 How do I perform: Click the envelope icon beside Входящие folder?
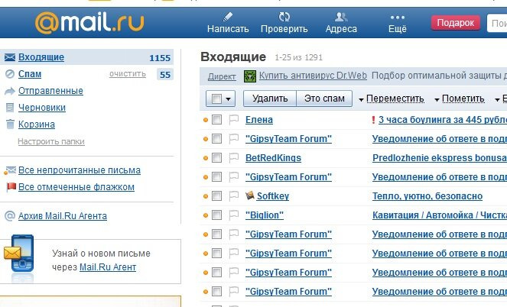pos(10,57)
